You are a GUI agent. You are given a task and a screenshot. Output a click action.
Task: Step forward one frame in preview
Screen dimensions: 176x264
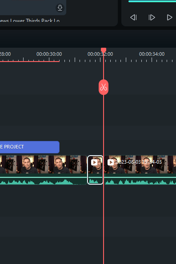point(152,17)
